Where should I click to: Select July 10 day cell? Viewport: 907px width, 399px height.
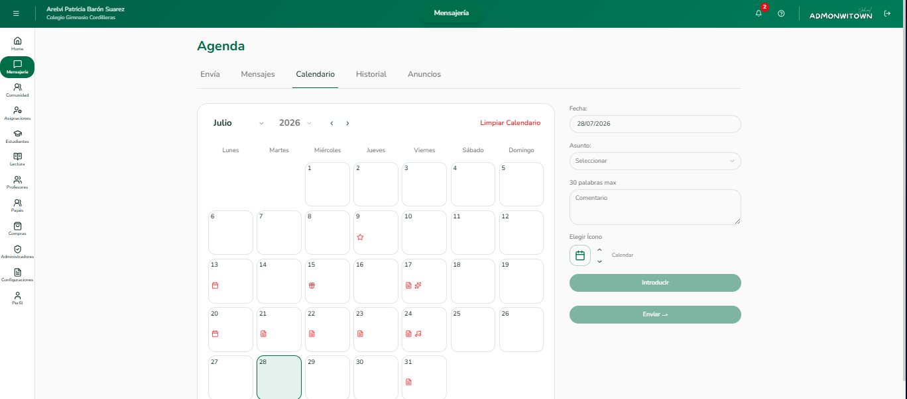coord(424,232)
